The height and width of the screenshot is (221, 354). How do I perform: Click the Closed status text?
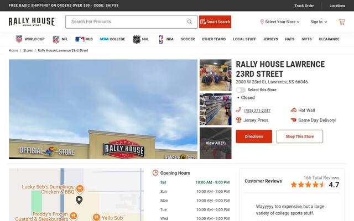248,98
